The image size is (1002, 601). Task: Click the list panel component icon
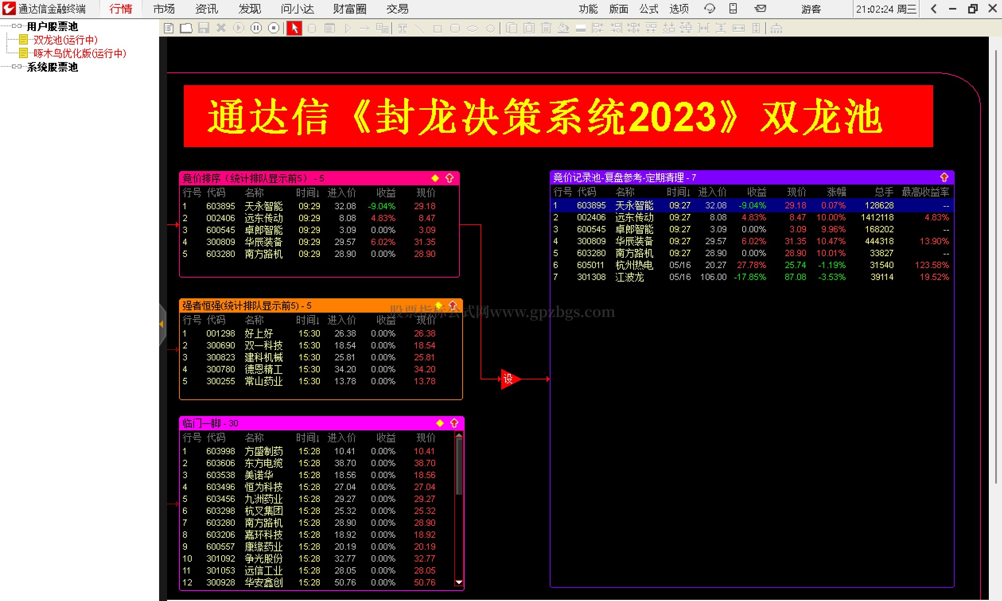(x=330, y=28)
